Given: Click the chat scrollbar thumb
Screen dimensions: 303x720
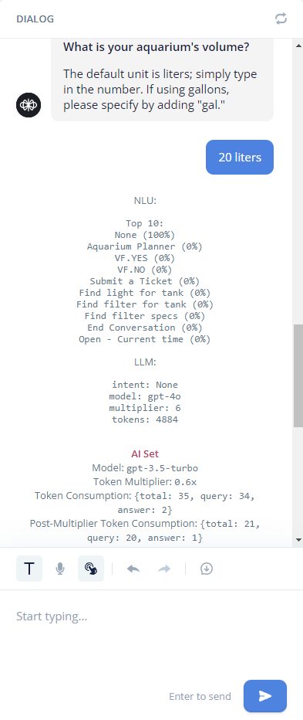Looking at the screenshot, I should tap(298, 375).
